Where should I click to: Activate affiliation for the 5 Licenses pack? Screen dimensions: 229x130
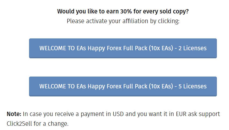123,86
